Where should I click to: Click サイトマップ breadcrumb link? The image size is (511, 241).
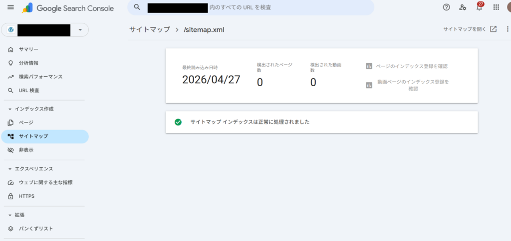[150, 30]
